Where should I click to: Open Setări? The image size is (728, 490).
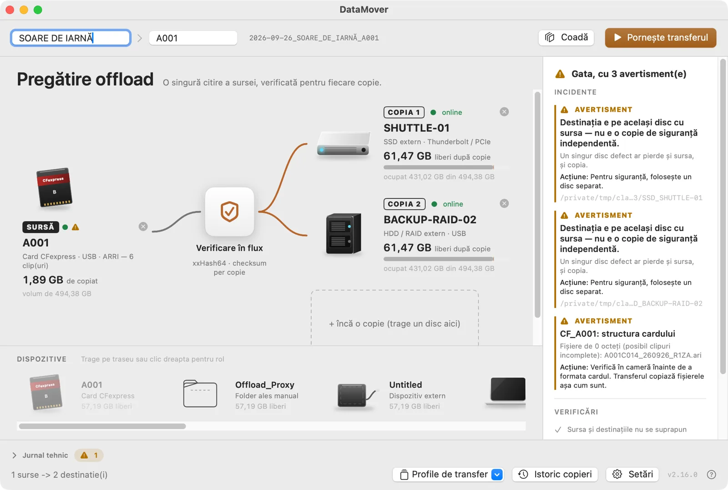point(633,475)
